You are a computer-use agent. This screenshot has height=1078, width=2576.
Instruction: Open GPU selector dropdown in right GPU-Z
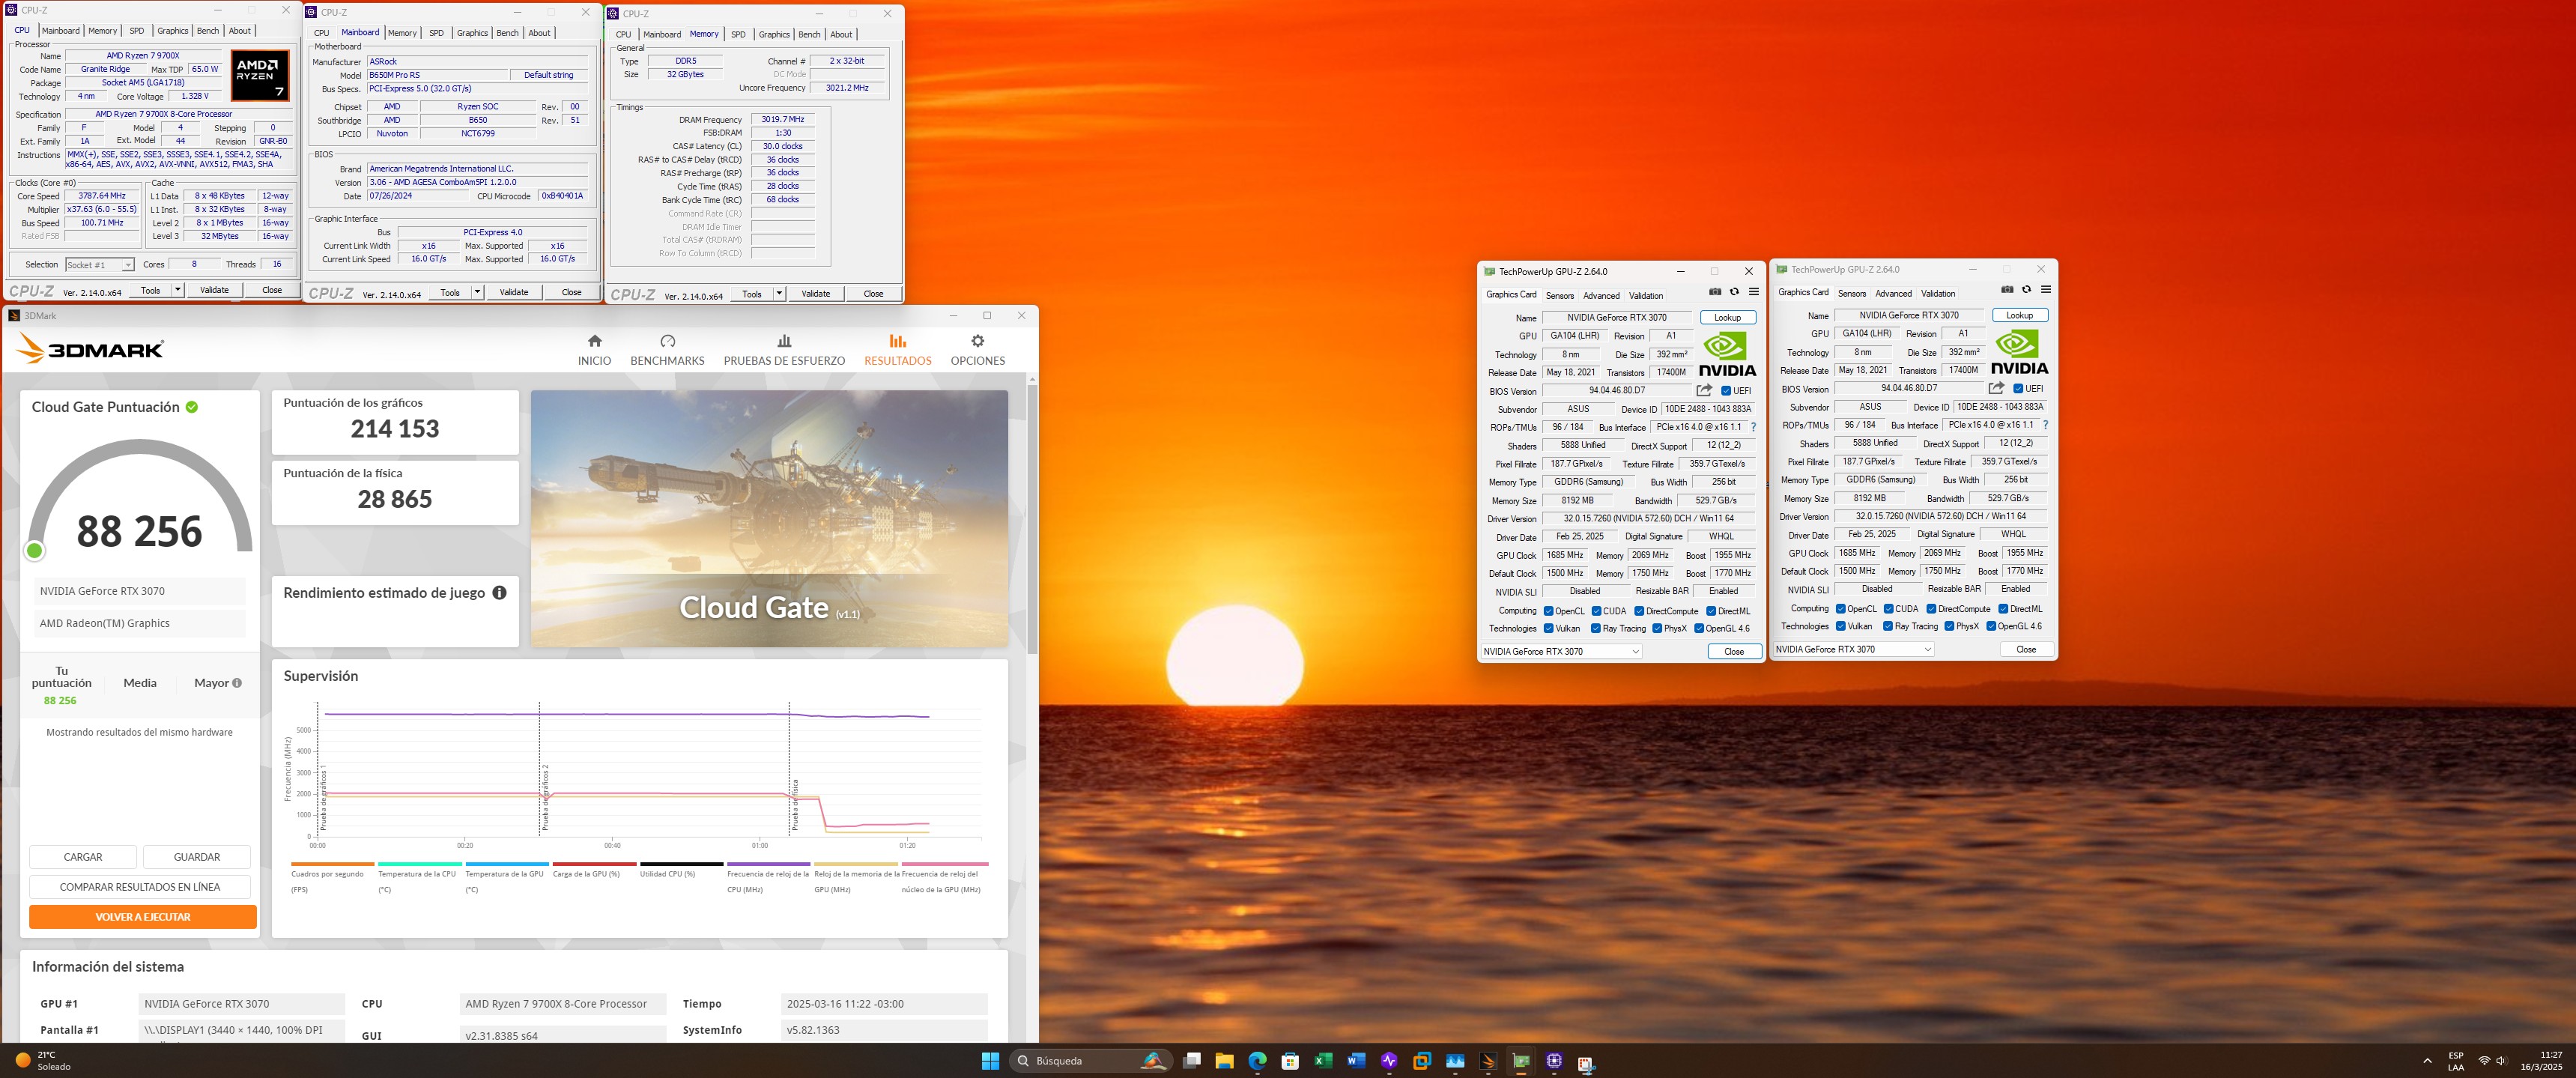(1853, 650)
